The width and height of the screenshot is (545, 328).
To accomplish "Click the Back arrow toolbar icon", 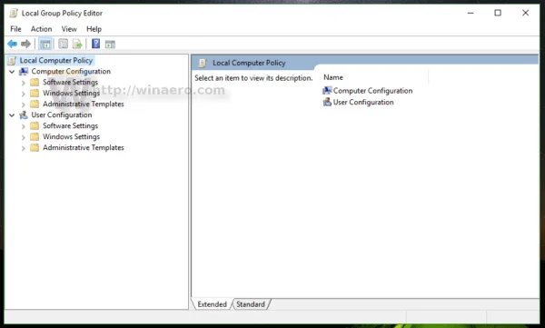I will pos(12,44).
